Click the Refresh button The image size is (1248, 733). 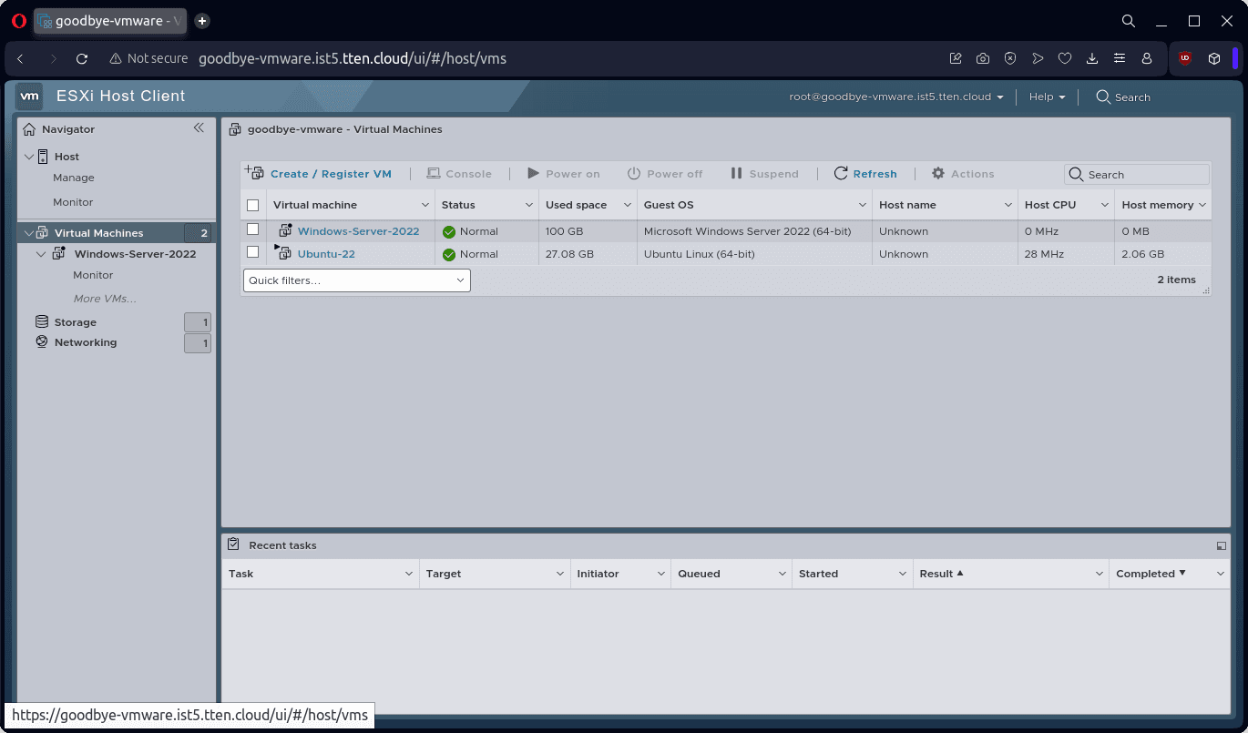[x=865, y=173]
